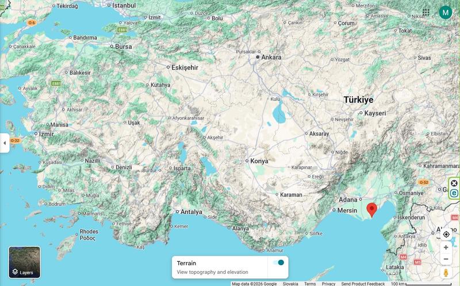Screen dimensions: 460x286
Task: Click the İzmir city label
Action: coord(47,134)
